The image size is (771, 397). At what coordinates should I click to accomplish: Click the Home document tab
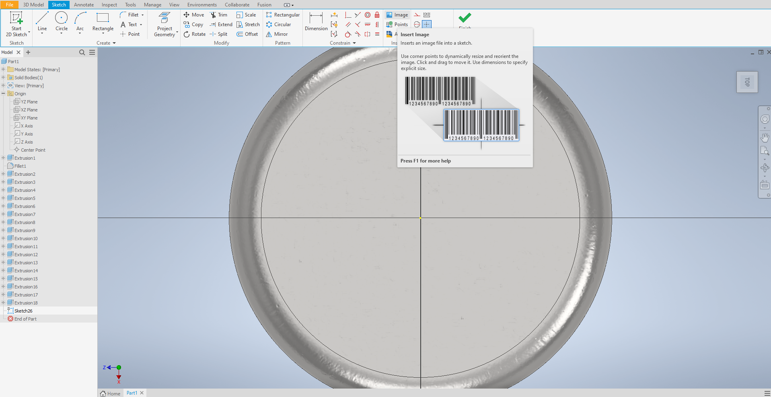[110, 393]
